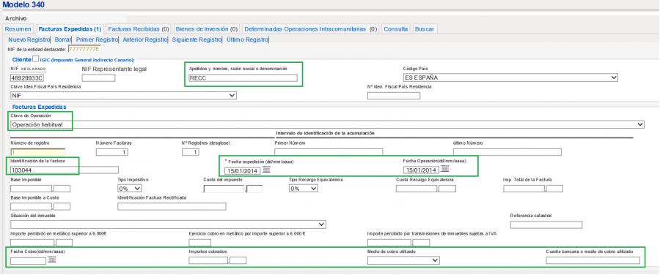Screen dimensions: 660x280
Task: Focus the Base Imponible integer field
Action: pyautogui.click(x=31, y=189)
